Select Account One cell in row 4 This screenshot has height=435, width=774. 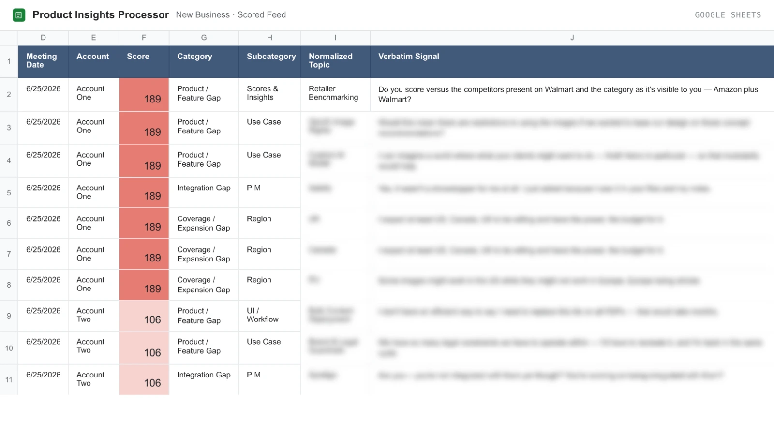94,160
